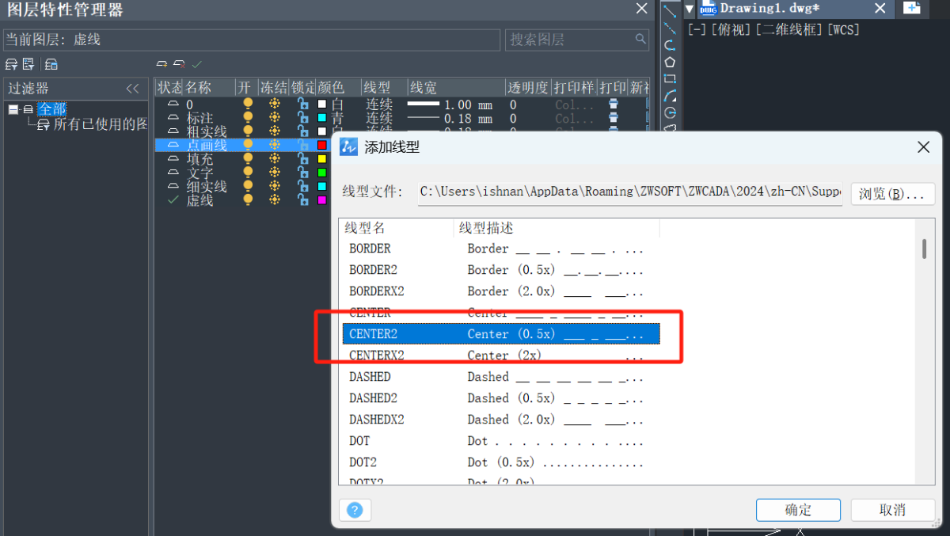This screenshot has height=536, width=950.
Task: Open the drawing tabs list dropdown arrow
Action: [690, 9]
